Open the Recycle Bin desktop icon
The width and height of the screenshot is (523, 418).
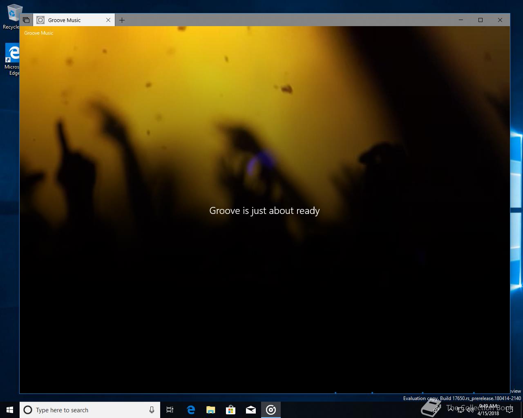point(12,16)
